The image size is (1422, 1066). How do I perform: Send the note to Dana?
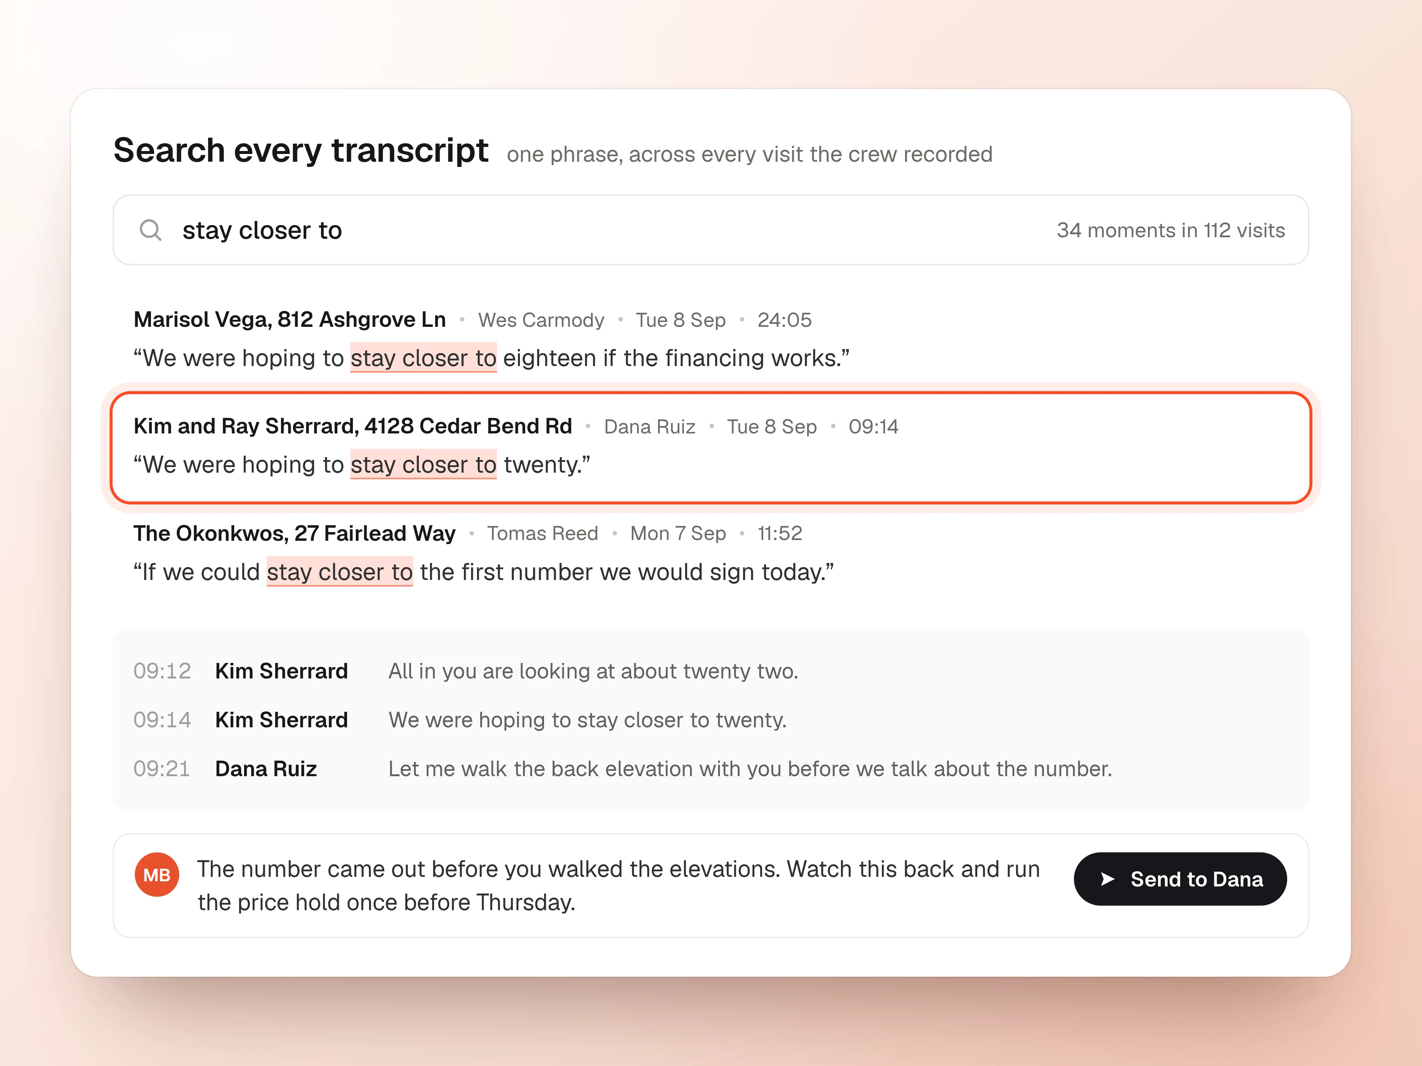coord(1180,879)
